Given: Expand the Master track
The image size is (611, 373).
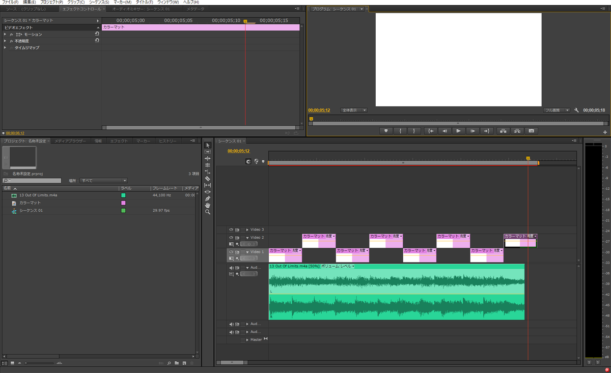Looking at the screenshot, I should click(x=247, y=339).
